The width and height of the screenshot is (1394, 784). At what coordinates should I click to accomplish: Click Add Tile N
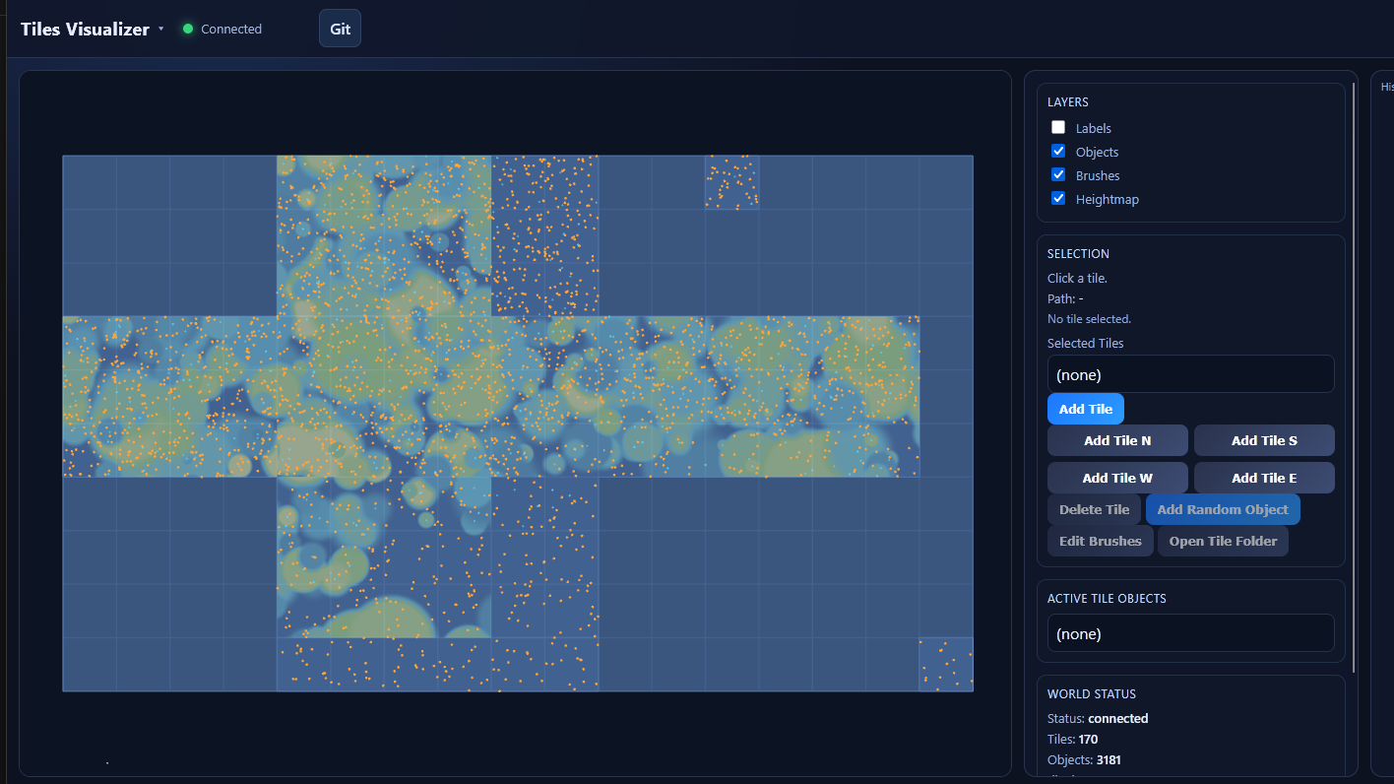(x=1117, y=440)
